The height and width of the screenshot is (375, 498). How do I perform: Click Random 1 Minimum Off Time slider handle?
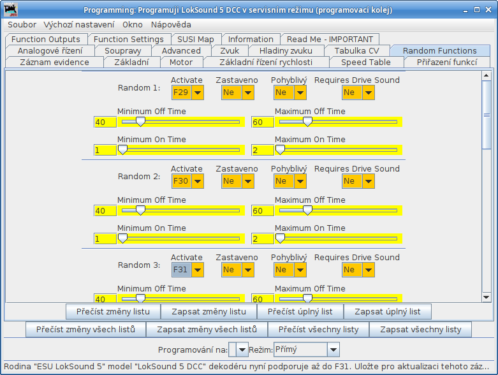pos(140,121)
